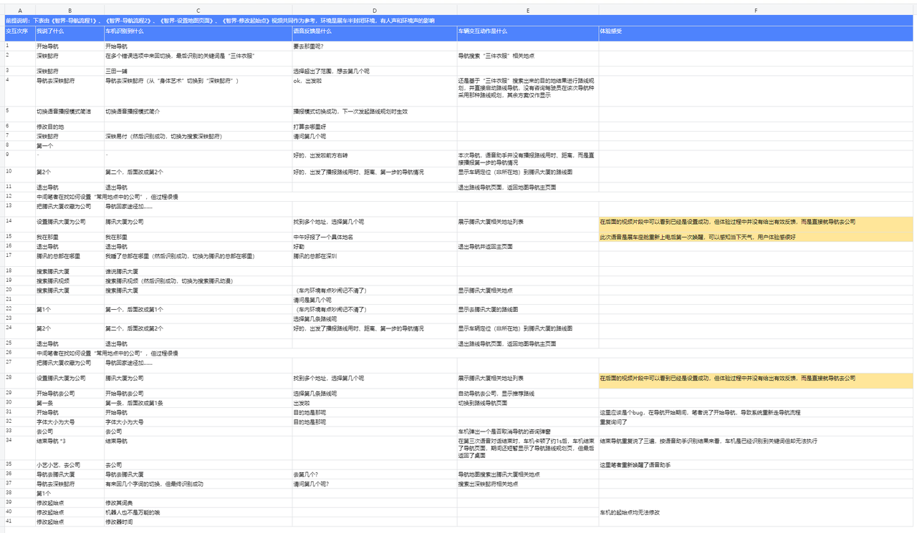Click 开始导航去公司 in column B

tap(69, 393)
